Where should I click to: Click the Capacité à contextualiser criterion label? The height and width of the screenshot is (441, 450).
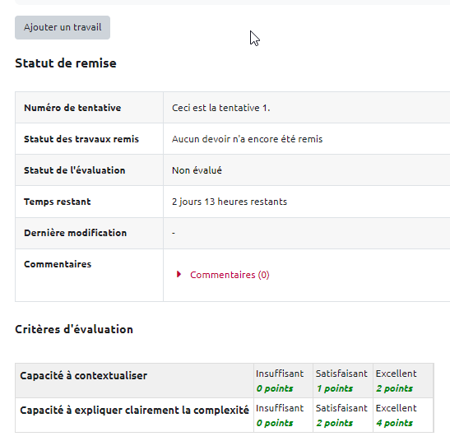pyautogui.click(x=84, y=375)
